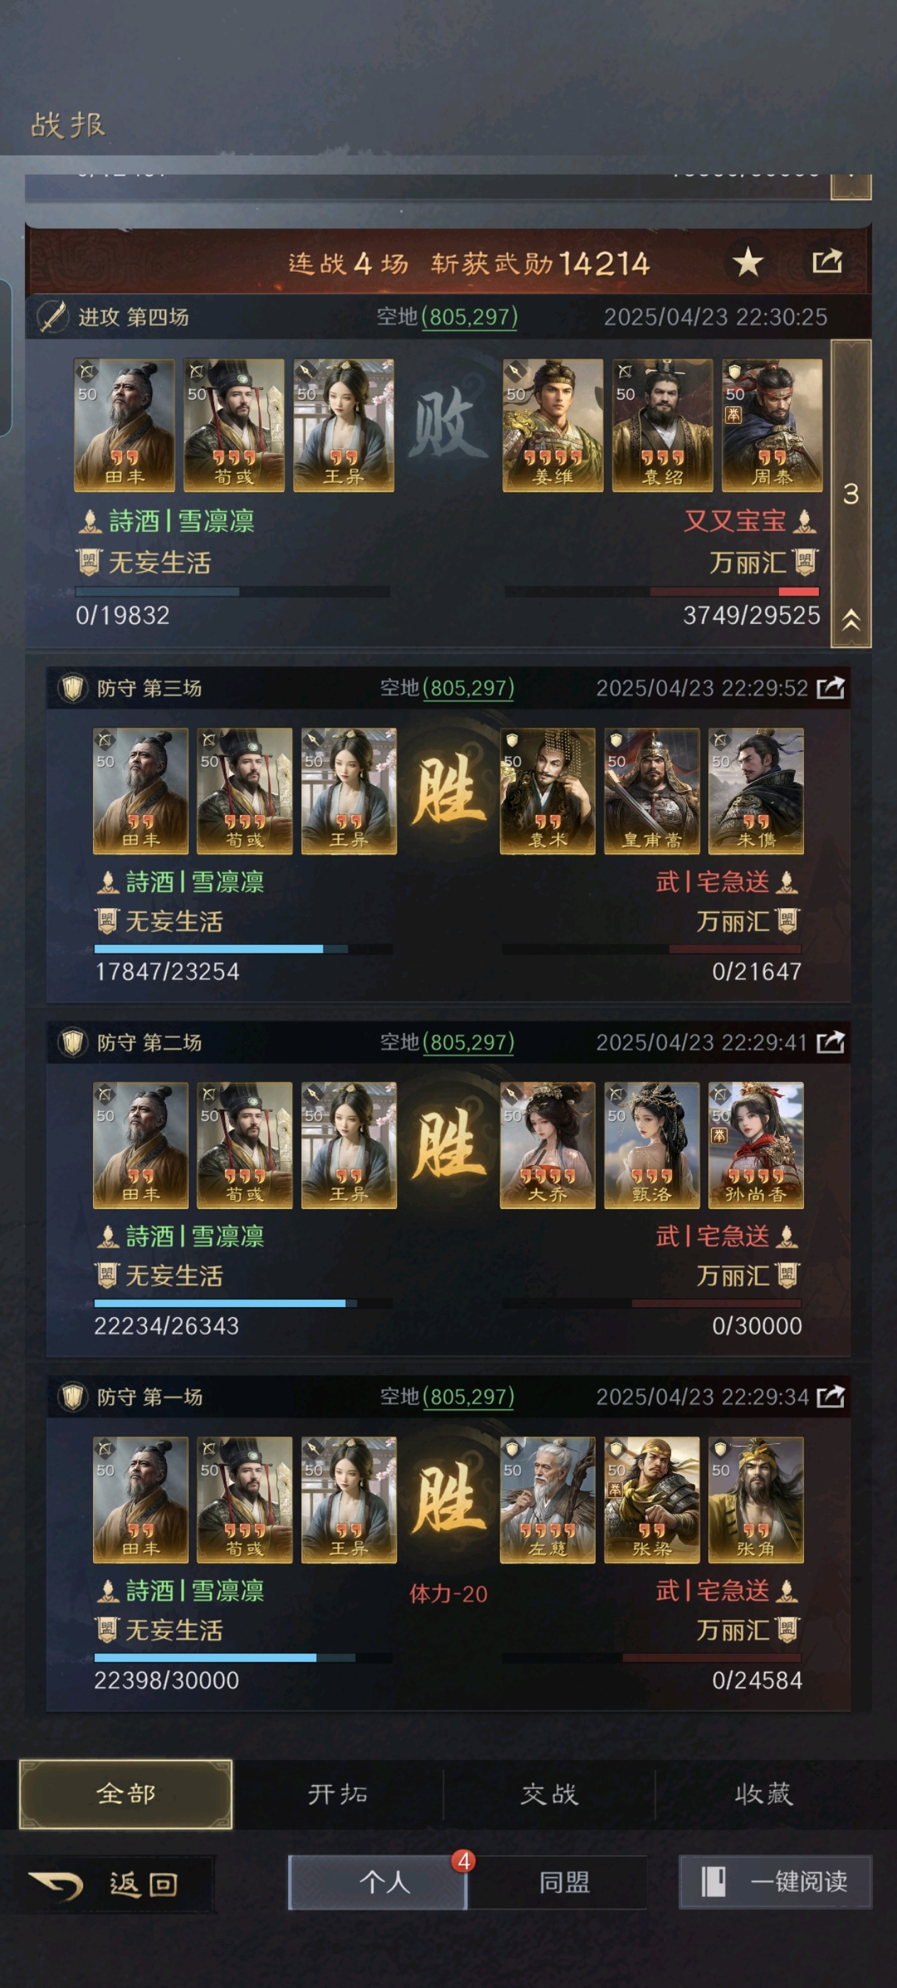Share the 防守 第二场 report
Image resolution: width=897 pixels, height=1988 pixels.
[830, 1042]
